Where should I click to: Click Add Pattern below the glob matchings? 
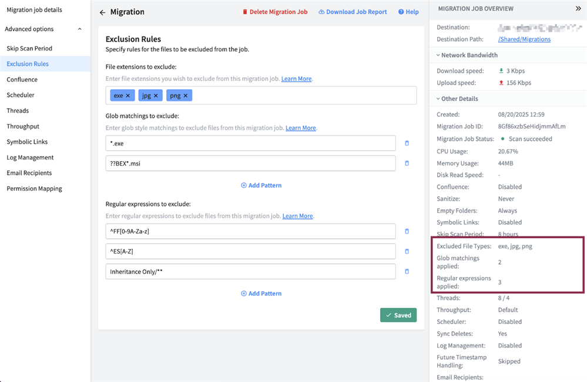[x=261, y=184]
